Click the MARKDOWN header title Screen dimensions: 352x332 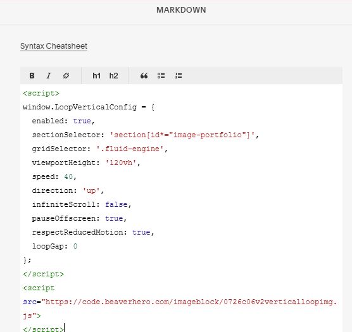181,10
